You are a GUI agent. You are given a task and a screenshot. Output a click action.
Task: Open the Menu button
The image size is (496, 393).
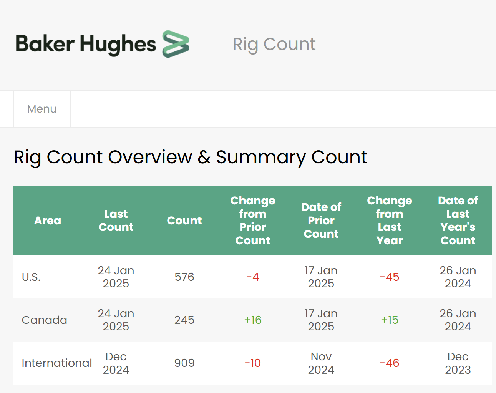42,109
